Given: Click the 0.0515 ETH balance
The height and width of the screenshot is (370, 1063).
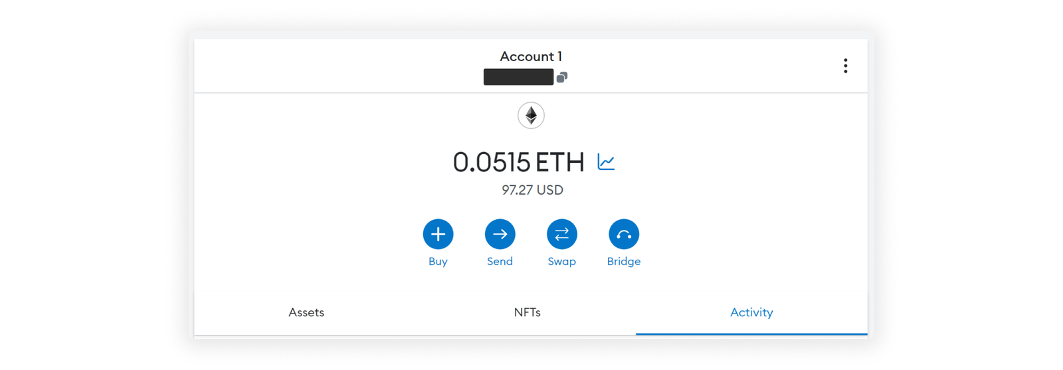Looking at the screenshot, I should pyautogui.click(x=518, y=162).
